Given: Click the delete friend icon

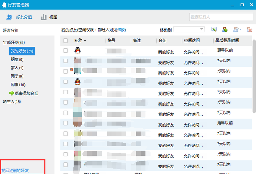Looking at the screenshot, I should 249,29.
